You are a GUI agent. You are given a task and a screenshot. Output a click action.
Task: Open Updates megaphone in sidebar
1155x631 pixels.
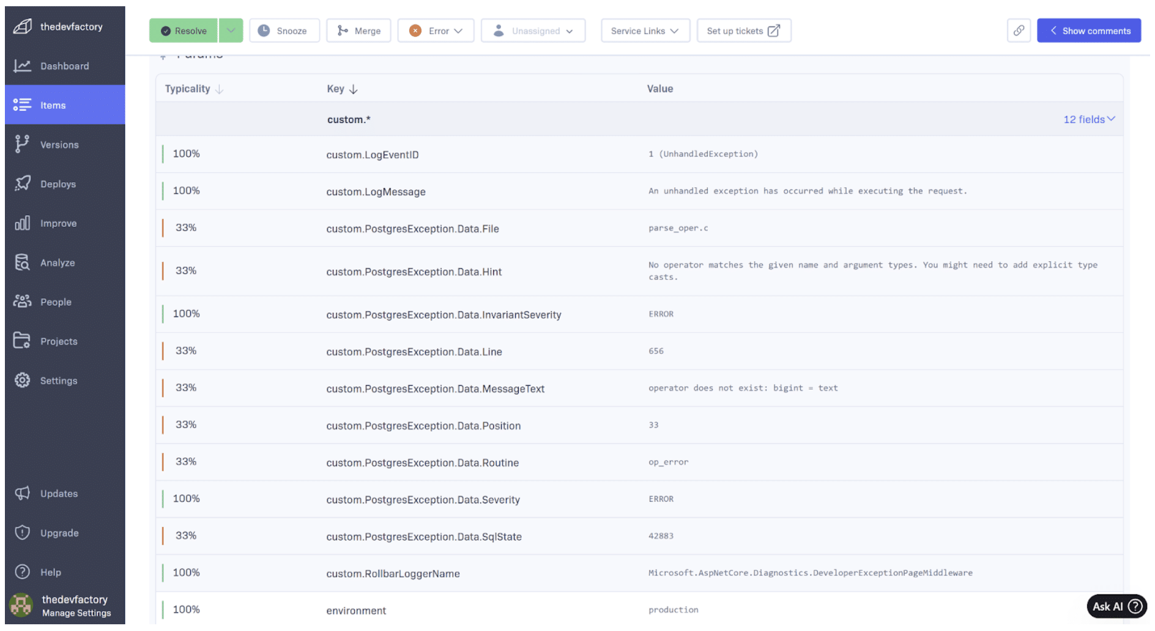click(23, 493)
